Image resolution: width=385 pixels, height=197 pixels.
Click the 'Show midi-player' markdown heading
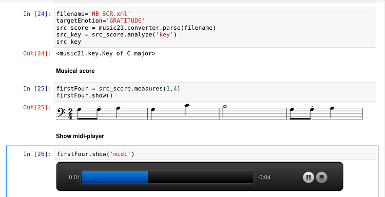[80, 136]
